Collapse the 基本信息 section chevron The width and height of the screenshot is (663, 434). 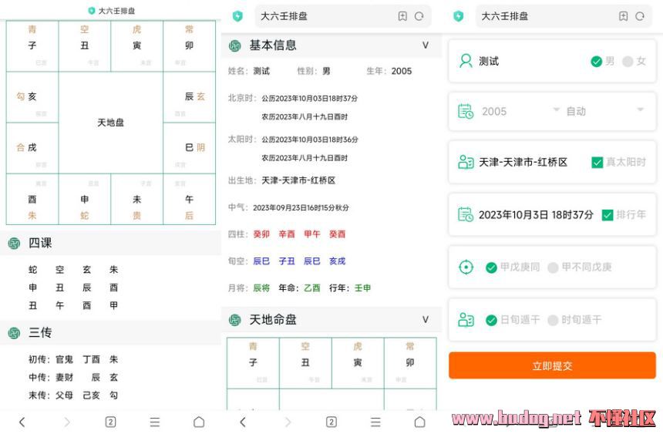[426, 45]
